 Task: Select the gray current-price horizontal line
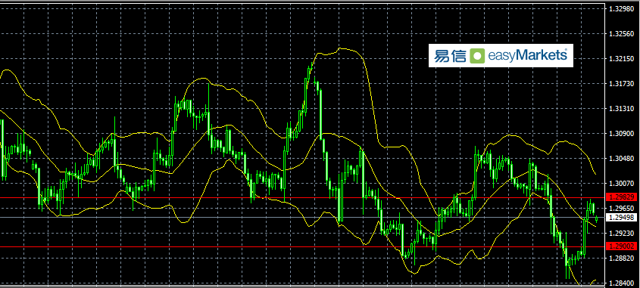(x=302, y=217)
